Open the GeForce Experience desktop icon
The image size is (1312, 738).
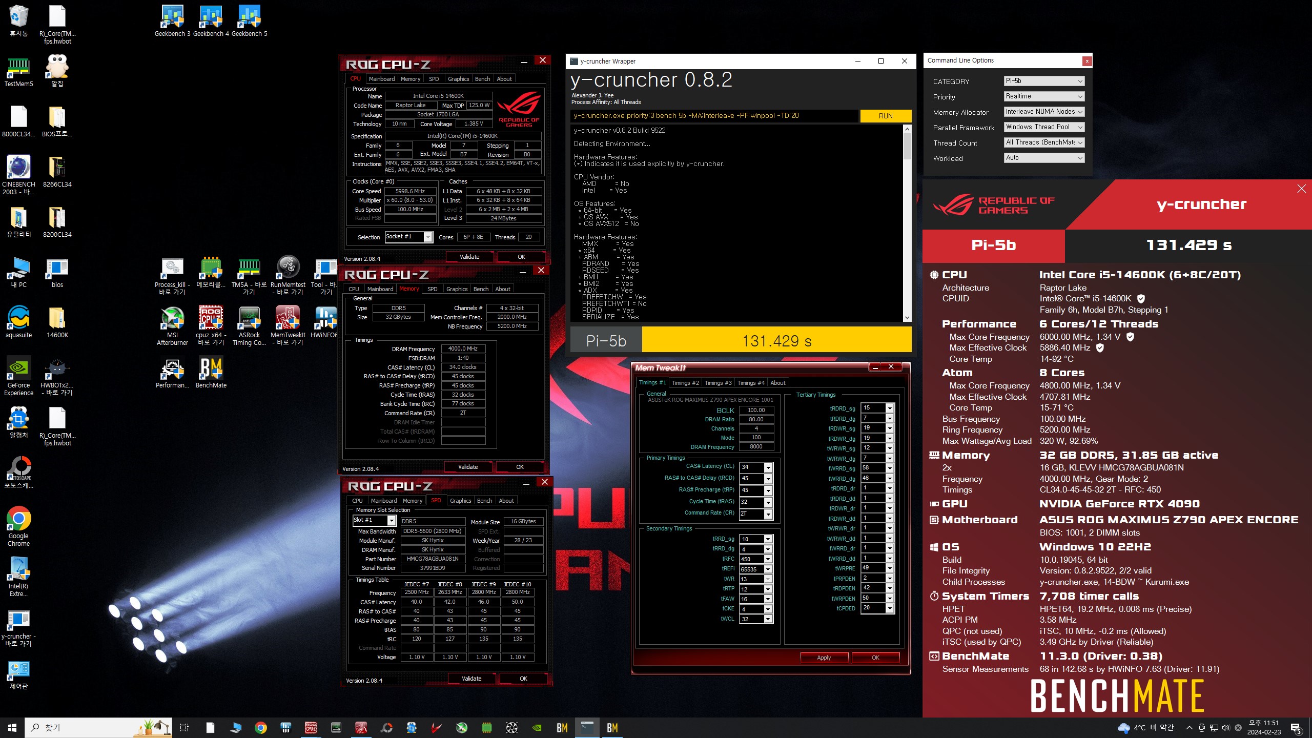pyautogui.click(x=18, y=376)
